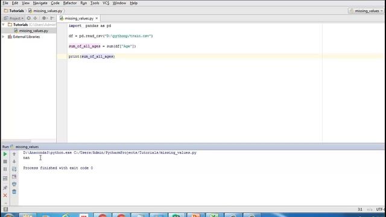Close the missing_values.py editor tab
386x217 pixels.
point(96,19)
